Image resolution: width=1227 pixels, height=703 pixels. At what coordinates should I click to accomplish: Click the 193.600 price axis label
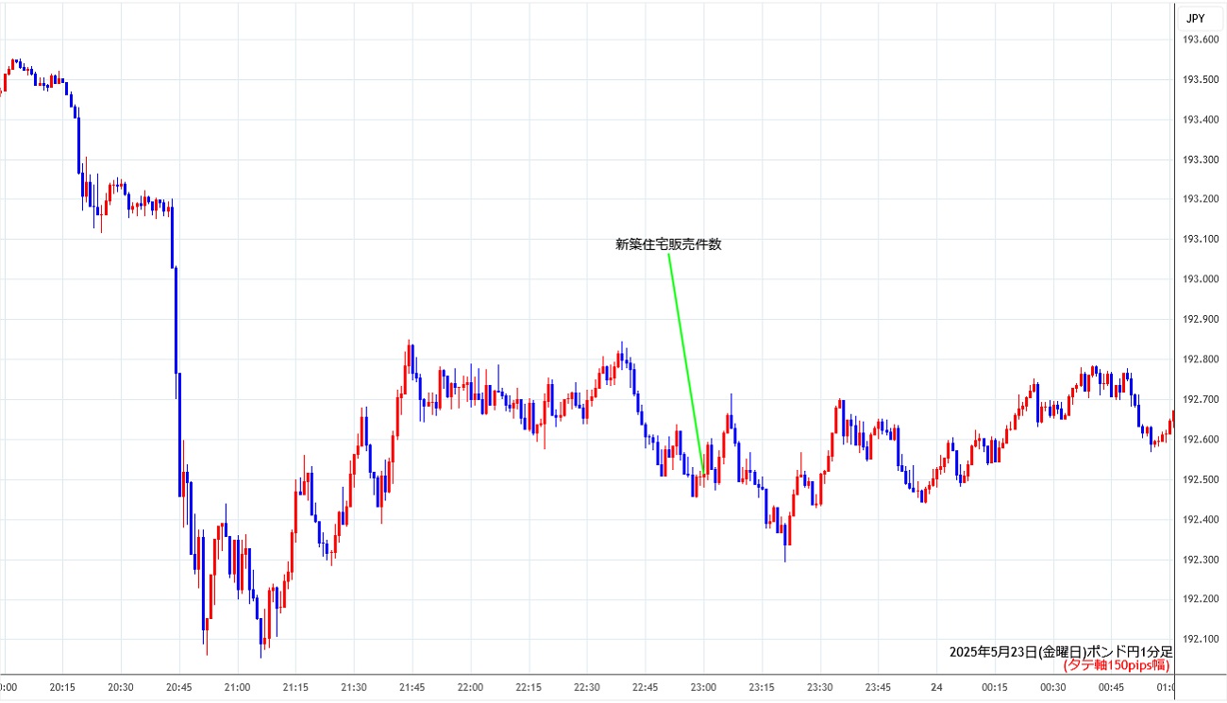tap(1201, 39)
